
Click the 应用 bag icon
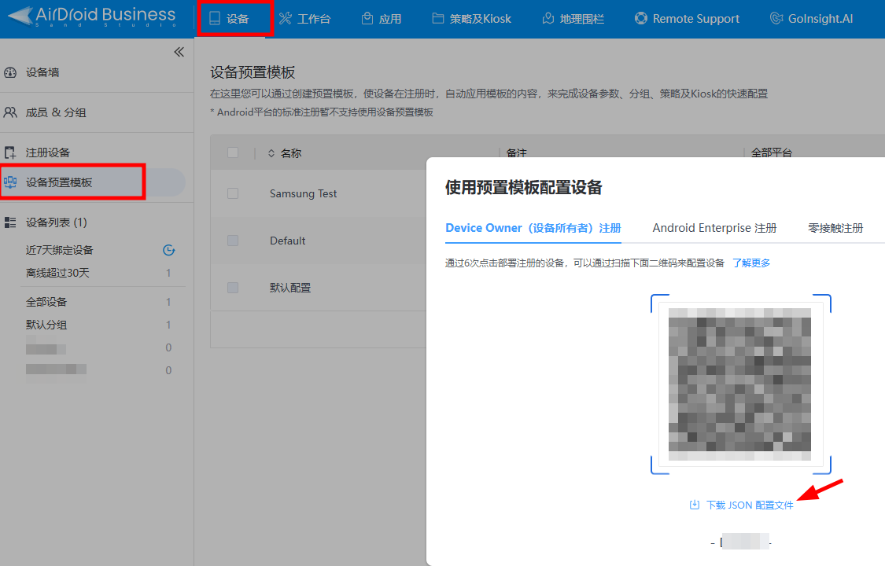[x=367, y=19]
